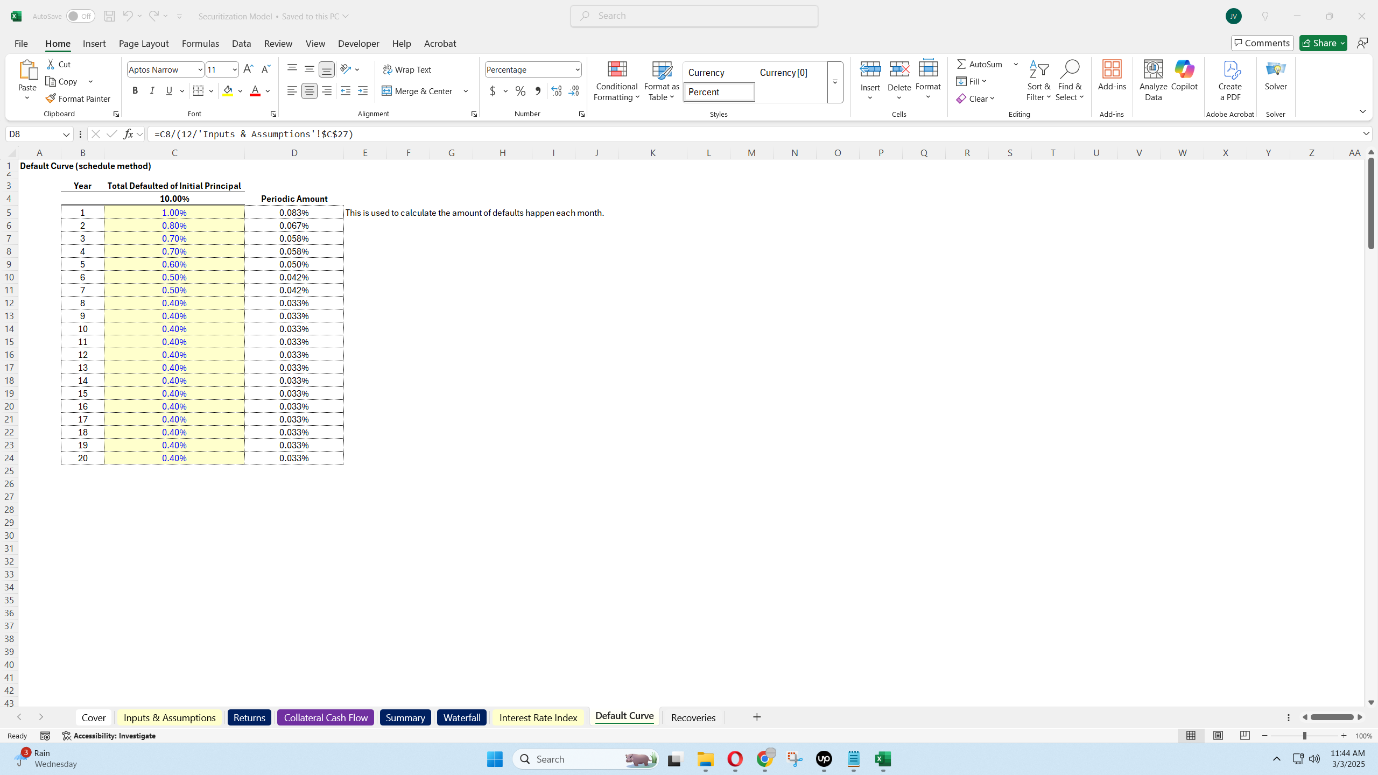Viewport: 1378px width, 775px height.
Task: Click Increase Decimal icon
Action: tap(557, 91)
